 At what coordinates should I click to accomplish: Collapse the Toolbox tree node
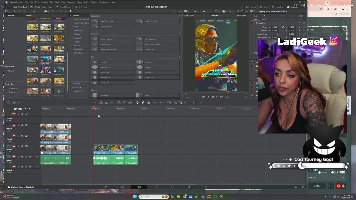click(70, 16)
